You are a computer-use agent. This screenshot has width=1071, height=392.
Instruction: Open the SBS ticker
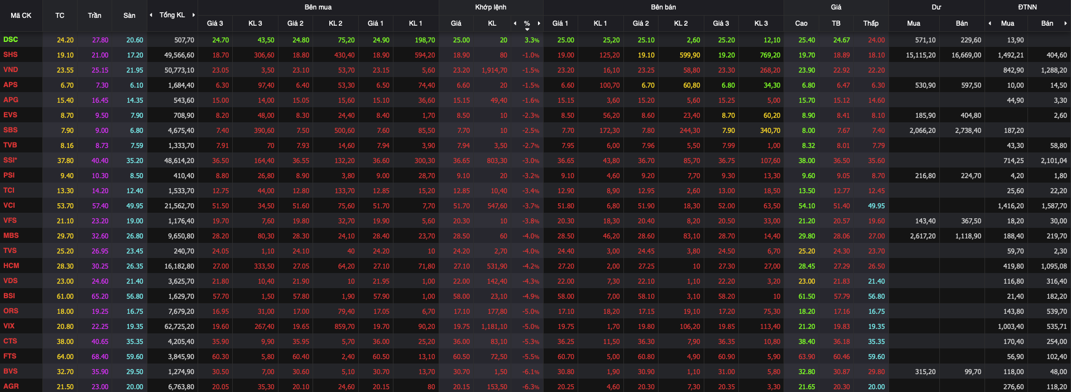tap(11, 130)
